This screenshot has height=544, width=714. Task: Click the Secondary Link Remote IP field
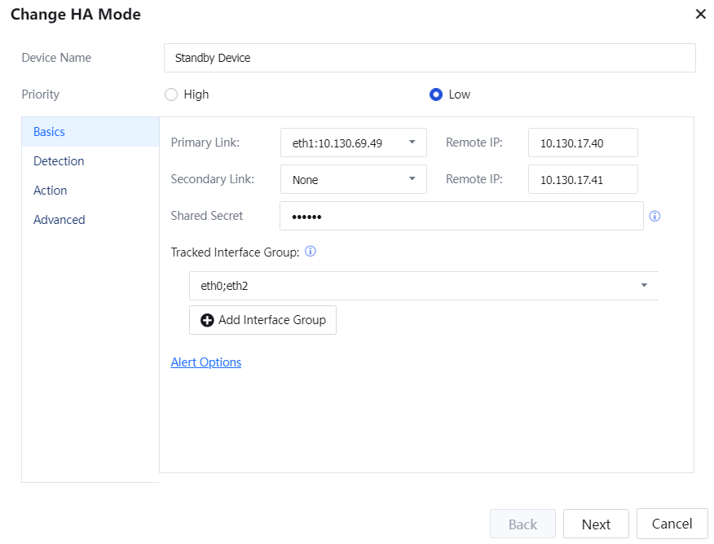582,179
